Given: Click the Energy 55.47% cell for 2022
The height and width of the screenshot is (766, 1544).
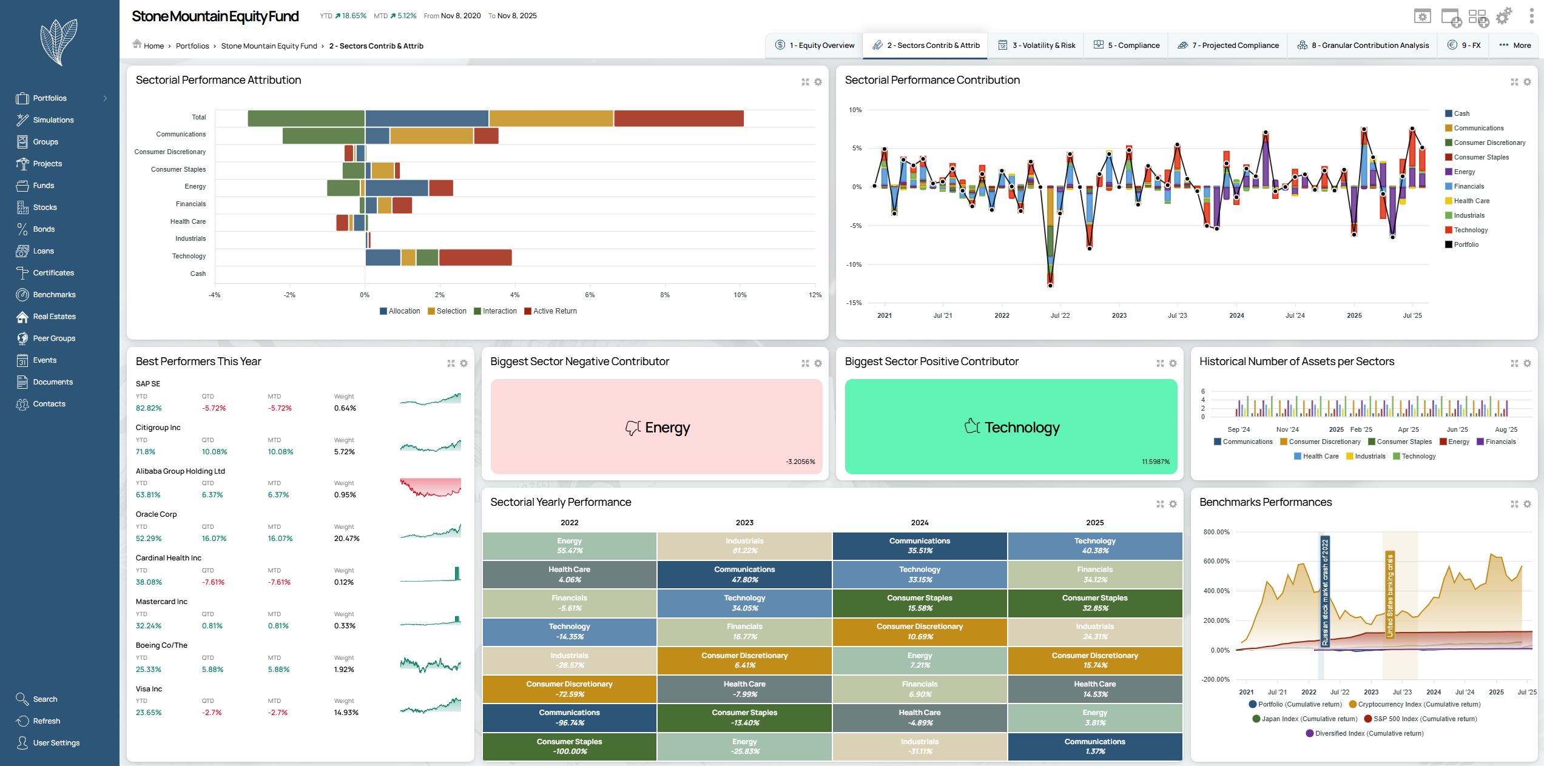Looking at the screenshot, I should [x=569, y=546].
